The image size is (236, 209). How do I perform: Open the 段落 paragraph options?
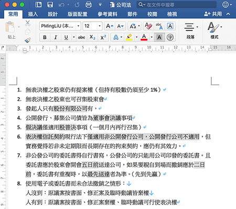(191, 31)
